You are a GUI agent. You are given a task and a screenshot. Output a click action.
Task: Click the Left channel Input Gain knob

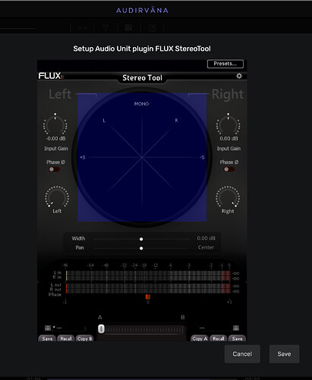point(55,125)
